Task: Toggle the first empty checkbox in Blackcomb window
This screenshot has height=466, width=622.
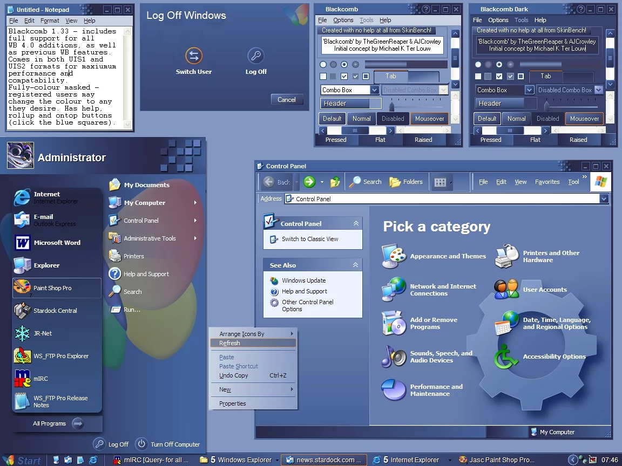Action: [x=323, y=77]
